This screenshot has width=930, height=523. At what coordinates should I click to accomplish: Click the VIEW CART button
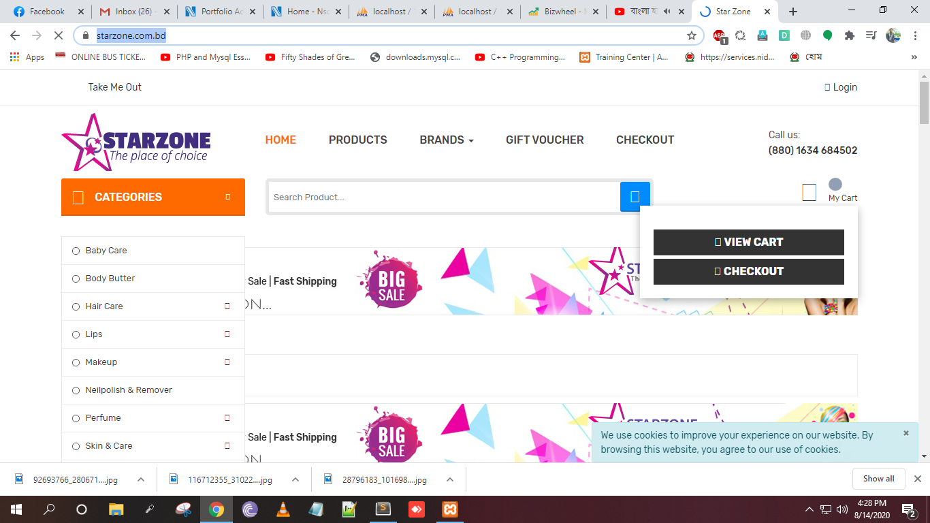pos(749,242)
